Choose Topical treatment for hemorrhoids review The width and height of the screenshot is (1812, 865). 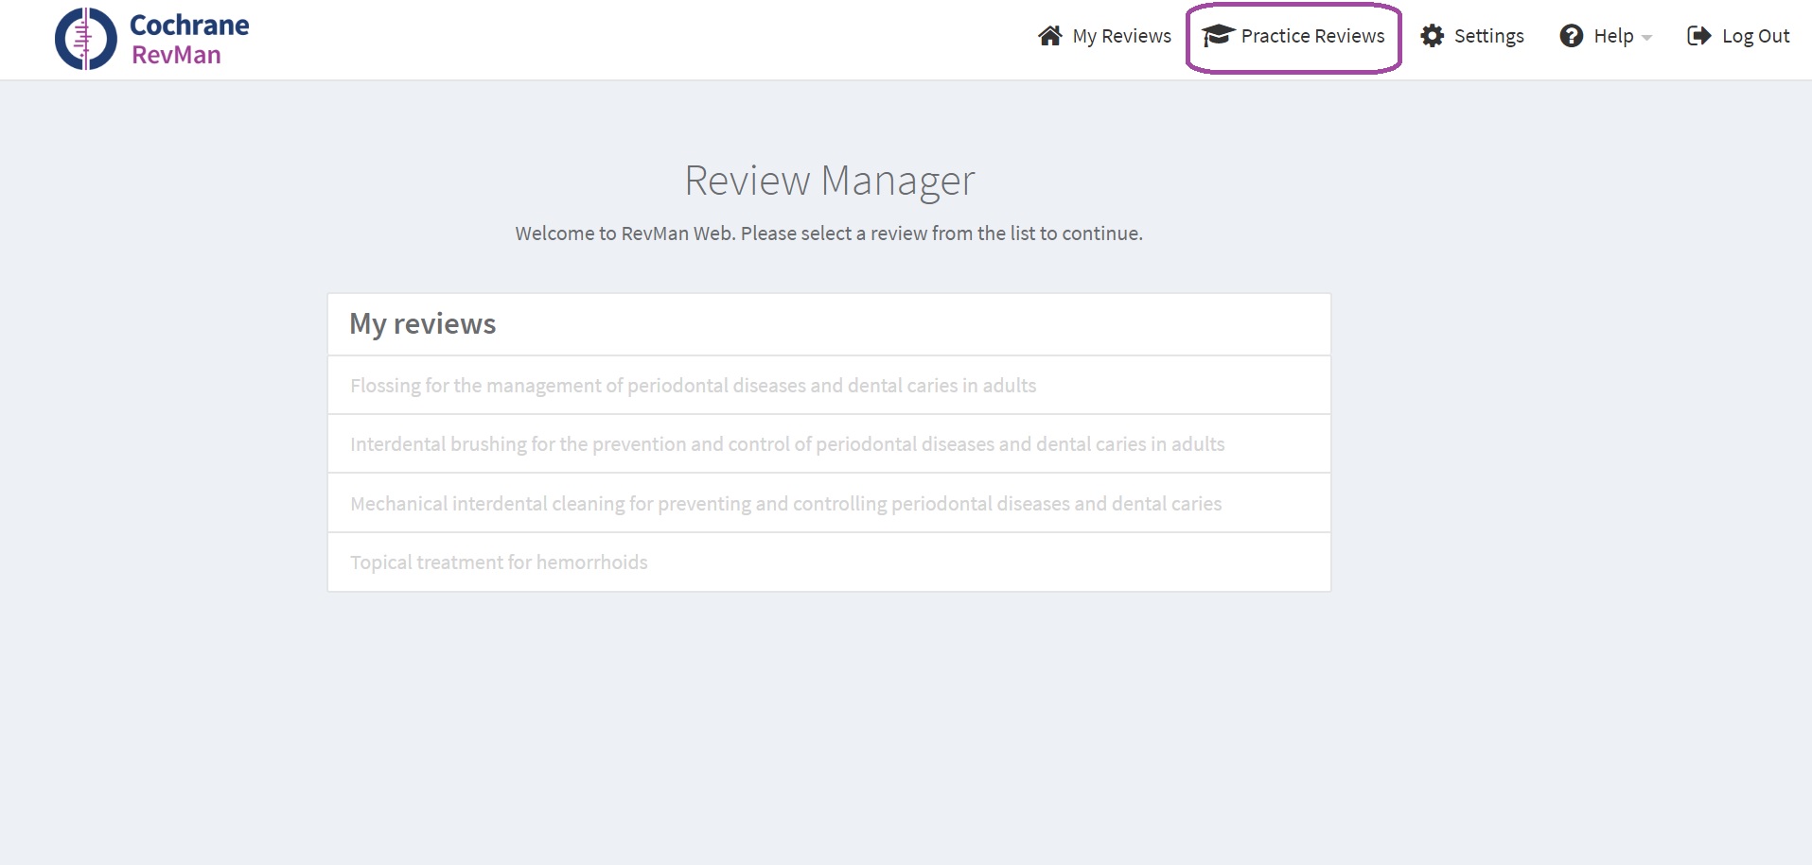click(499, 562)
